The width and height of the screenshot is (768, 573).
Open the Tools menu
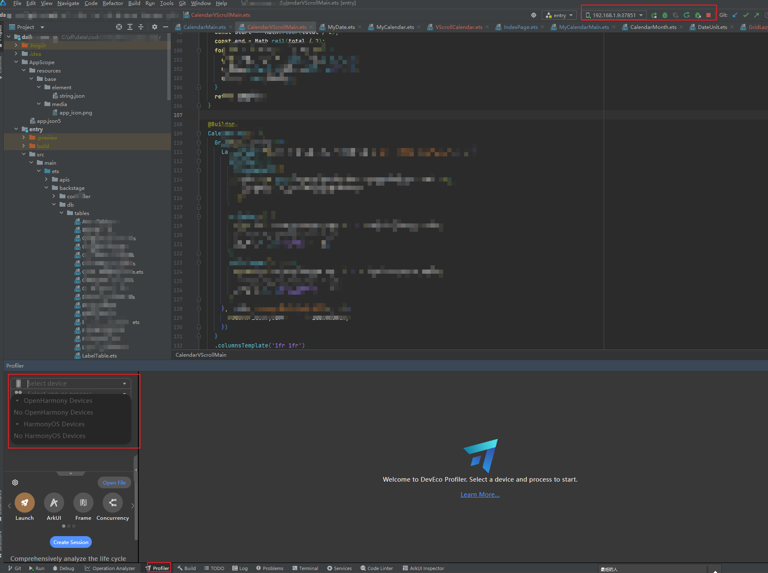166,3
